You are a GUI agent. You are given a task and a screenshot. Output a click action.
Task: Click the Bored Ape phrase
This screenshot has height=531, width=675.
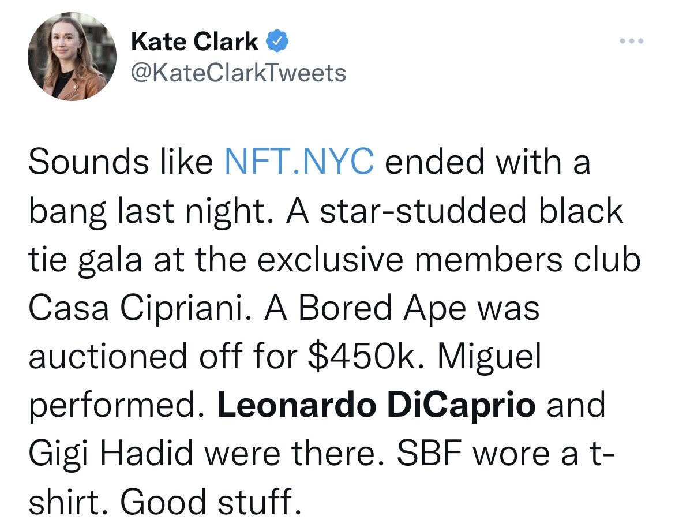[382, 308]
